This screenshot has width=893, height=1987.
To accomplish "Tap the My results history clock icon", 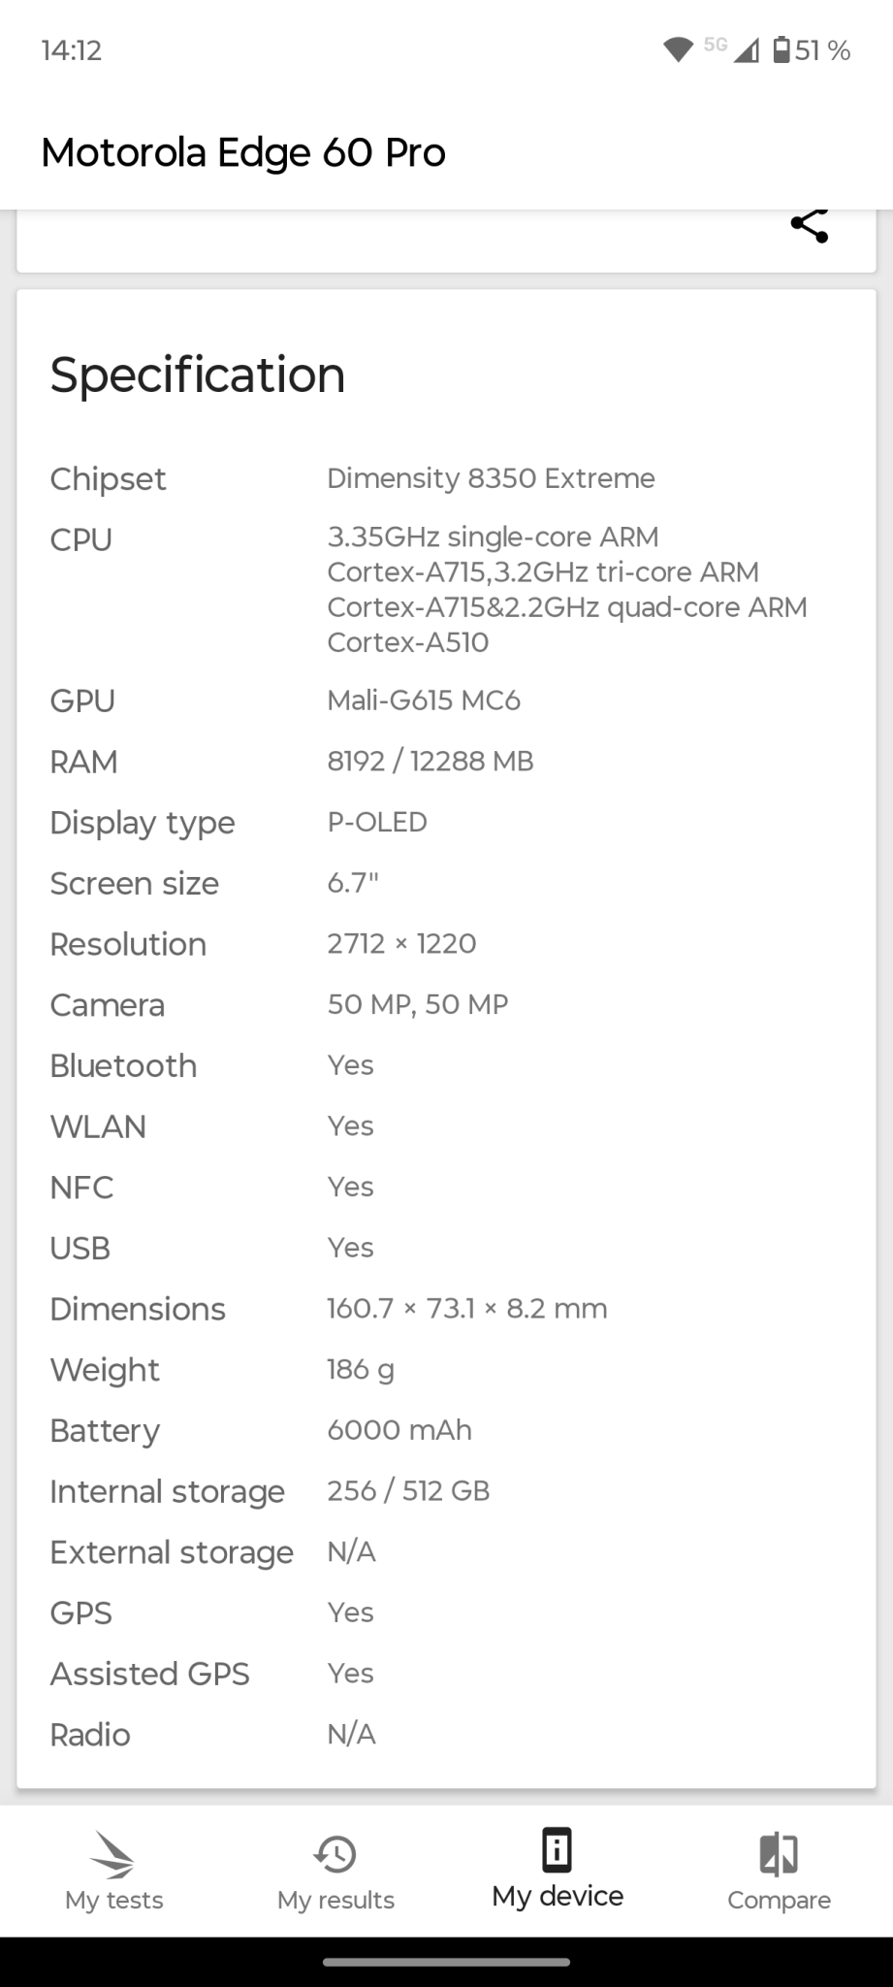I will coord(335,1854).
